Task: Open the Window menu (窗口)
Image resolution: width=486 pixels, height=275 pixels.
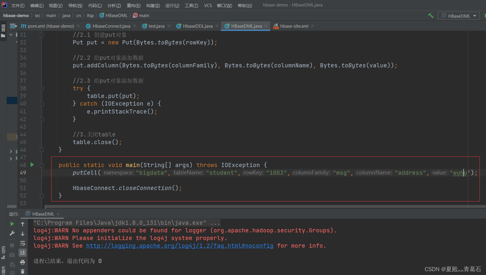Action: 224,6
